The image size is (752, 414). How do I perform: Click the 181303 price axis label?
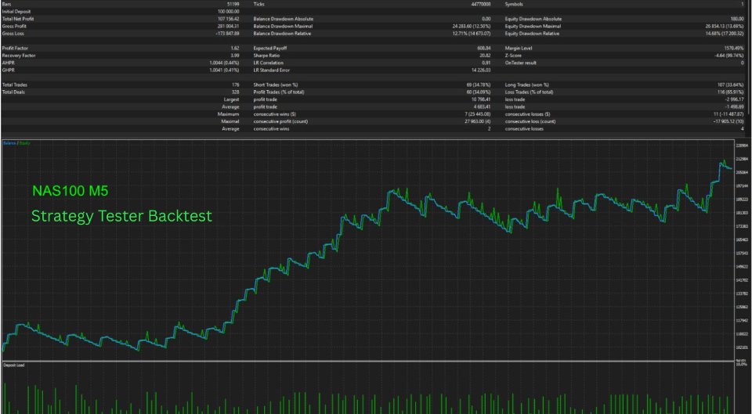tap(742, 213)
